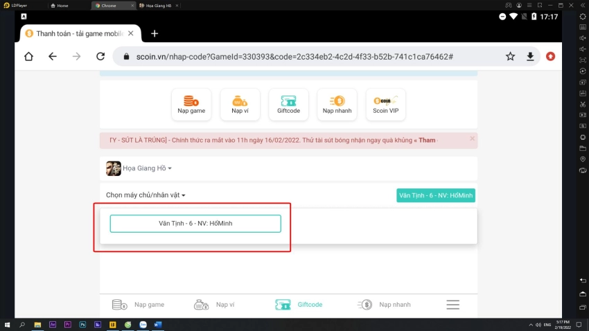This screenshot has width=589, height=331.
Task: Switch to LDPlayer Home tab
Action: click(60, 6)
